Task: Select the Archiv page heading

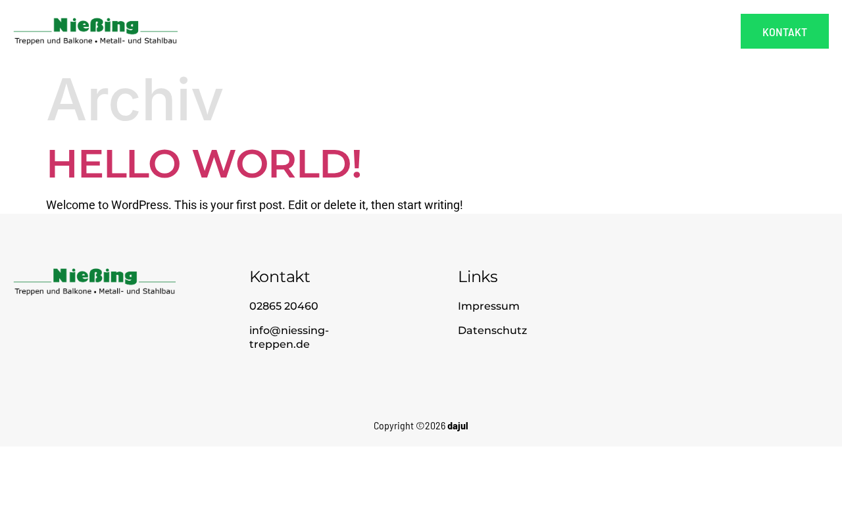Action: [x=135, y=100]
